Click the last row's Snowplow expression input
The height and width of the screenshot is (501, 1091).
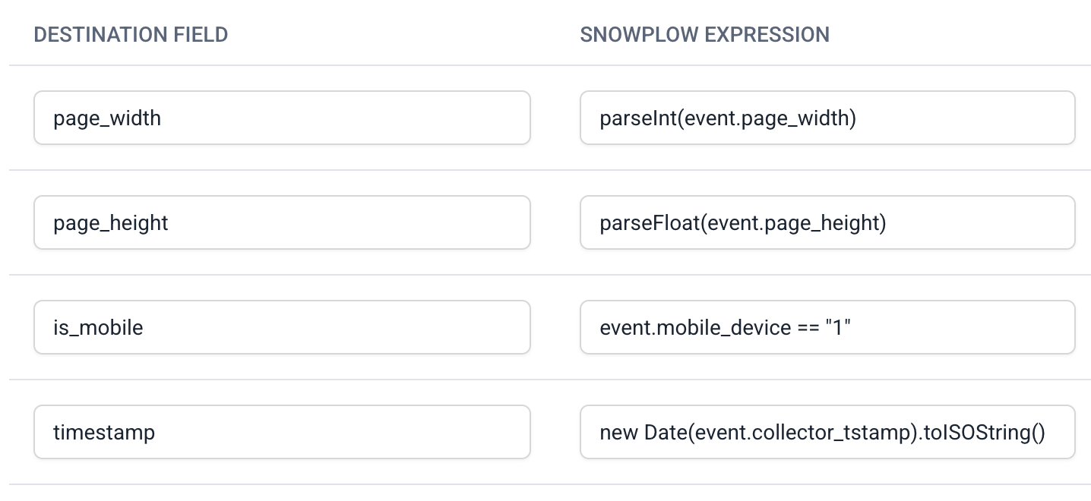827,432
